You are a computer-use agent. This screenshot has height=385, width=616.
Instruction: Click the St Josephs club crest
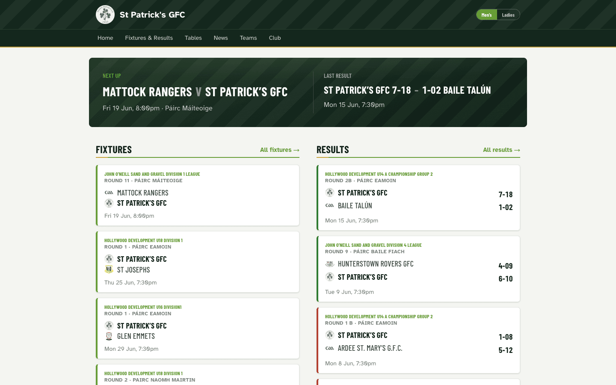(109, 269)
